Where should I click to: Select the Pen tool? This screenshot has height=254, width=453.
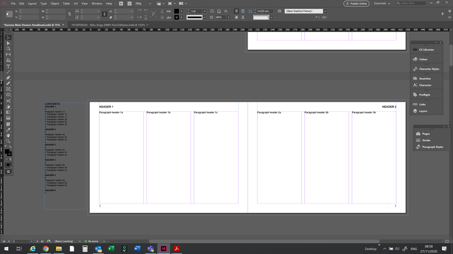pyautogui.click(x=8, y=78)
